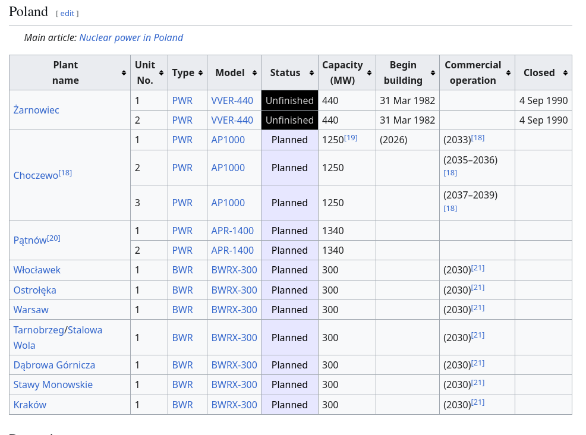Open BWRX-300 link in Włocławek row

(234, 270)
